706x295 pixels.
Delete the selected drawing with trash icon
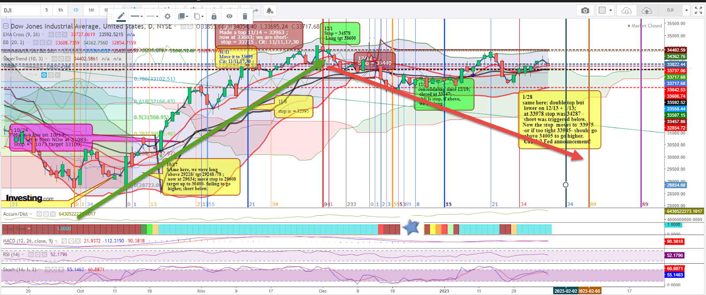click(x=245, y=16)
